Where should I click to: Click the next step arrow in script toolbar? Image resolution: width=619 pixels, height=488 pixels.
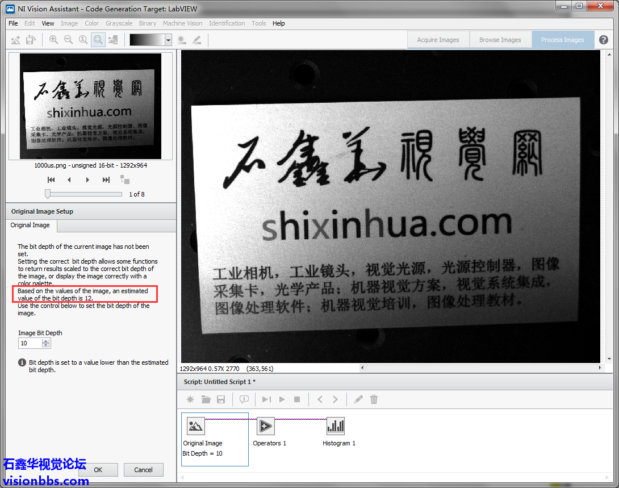click(x=335, y=399)
